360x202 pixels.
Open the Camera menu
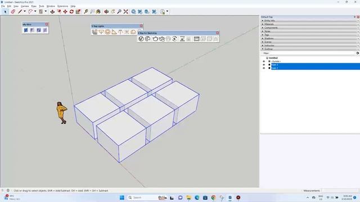(x=25, y=6)
